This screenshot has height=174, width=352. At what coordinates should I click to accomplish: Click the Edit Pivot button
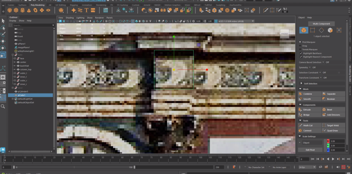point(310,150)
